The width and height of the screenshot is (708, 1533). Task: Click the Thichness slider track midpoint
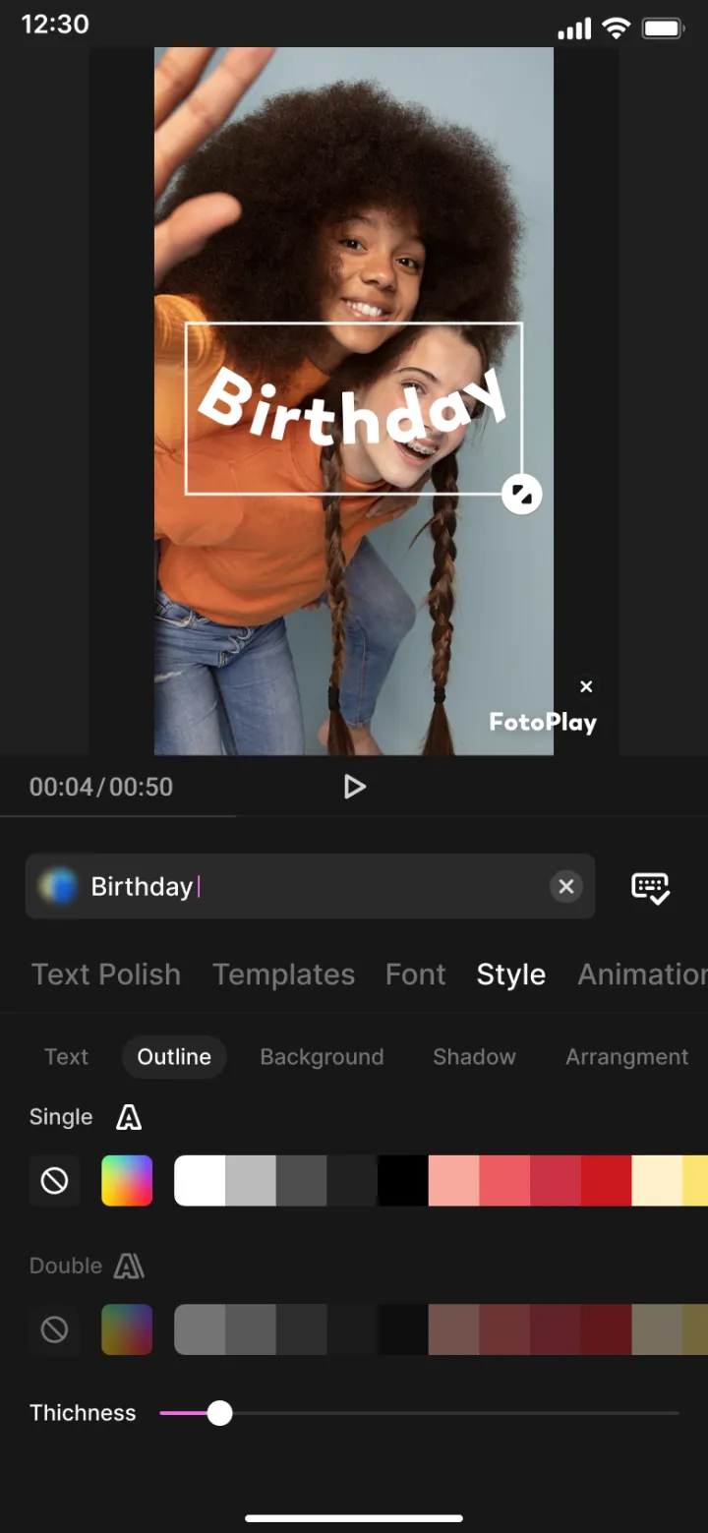(x=420, y=1413)
